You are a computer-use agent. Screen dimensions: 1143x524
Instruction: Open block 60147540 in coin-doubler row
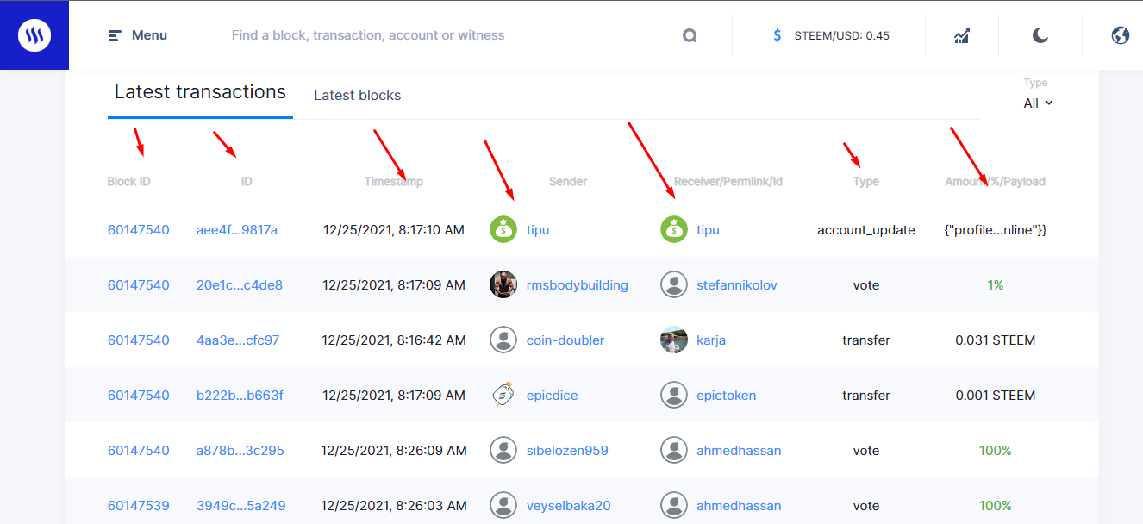139,340
